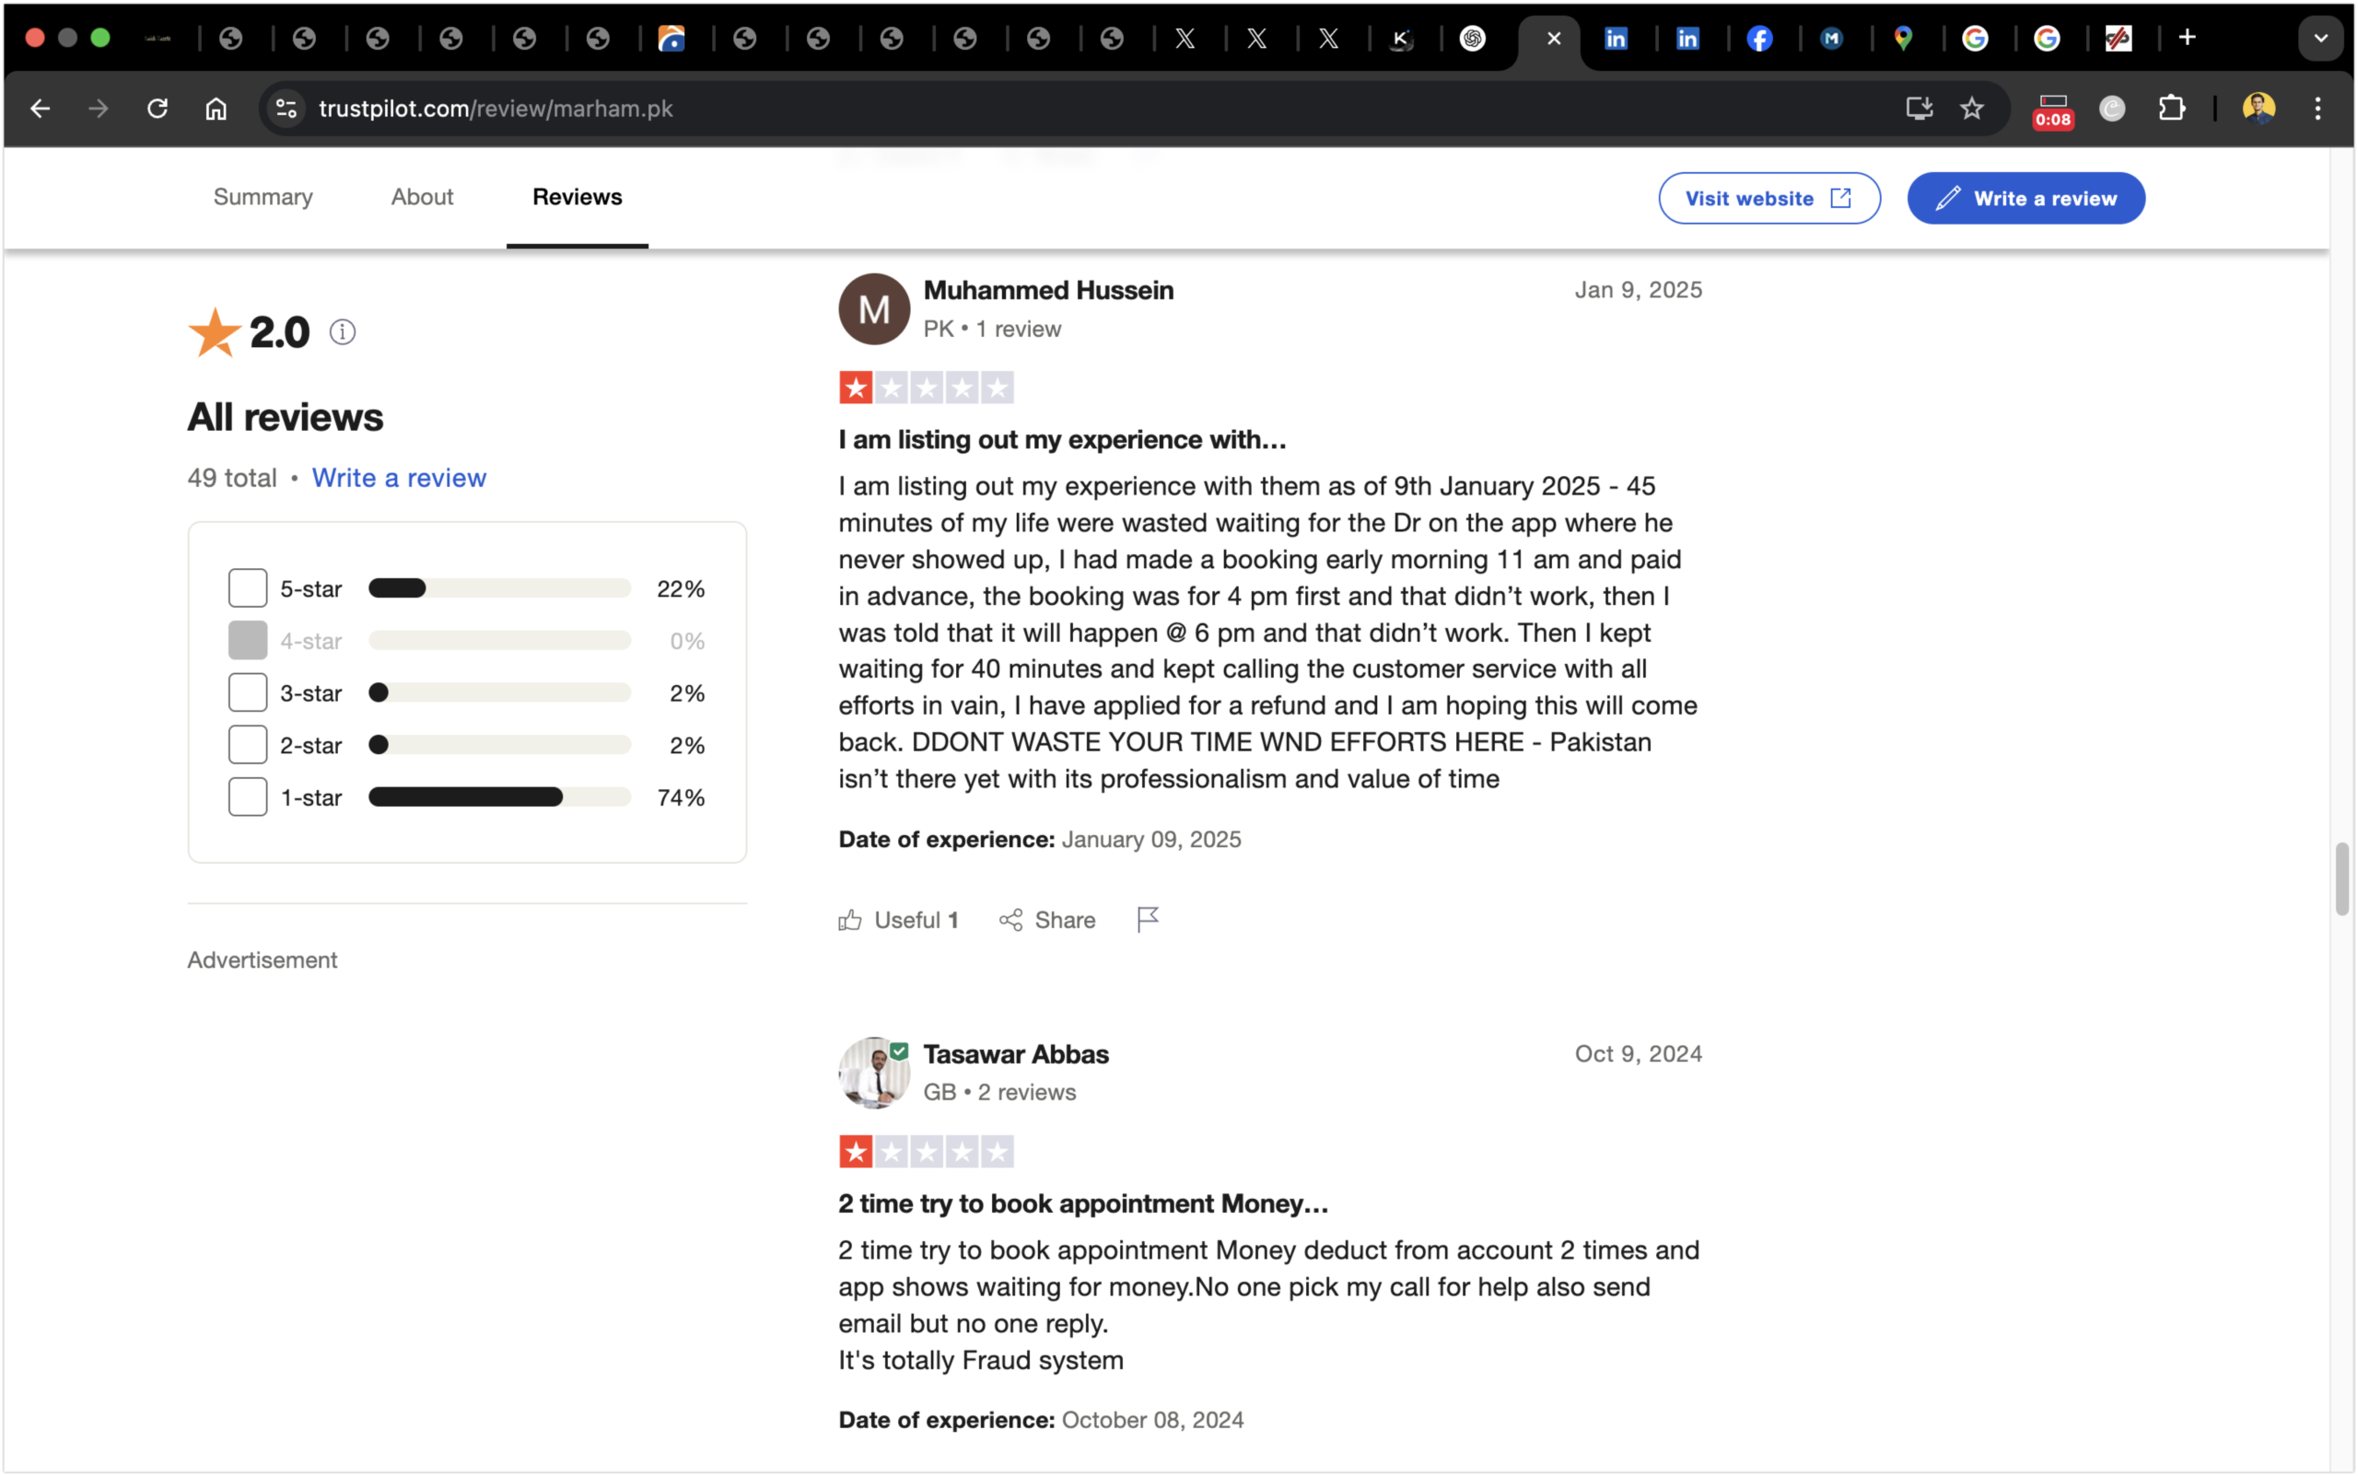Check the 3-star filter checkbox
This screenshot has height=1476, width=2358.
pyautogui.click(x=248, y=693)
